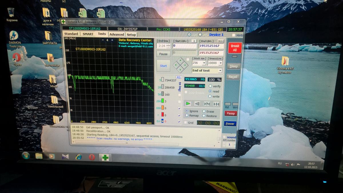Click the red Passp button
This screenshot has height=193, width=343.
(x=231, y=114)
